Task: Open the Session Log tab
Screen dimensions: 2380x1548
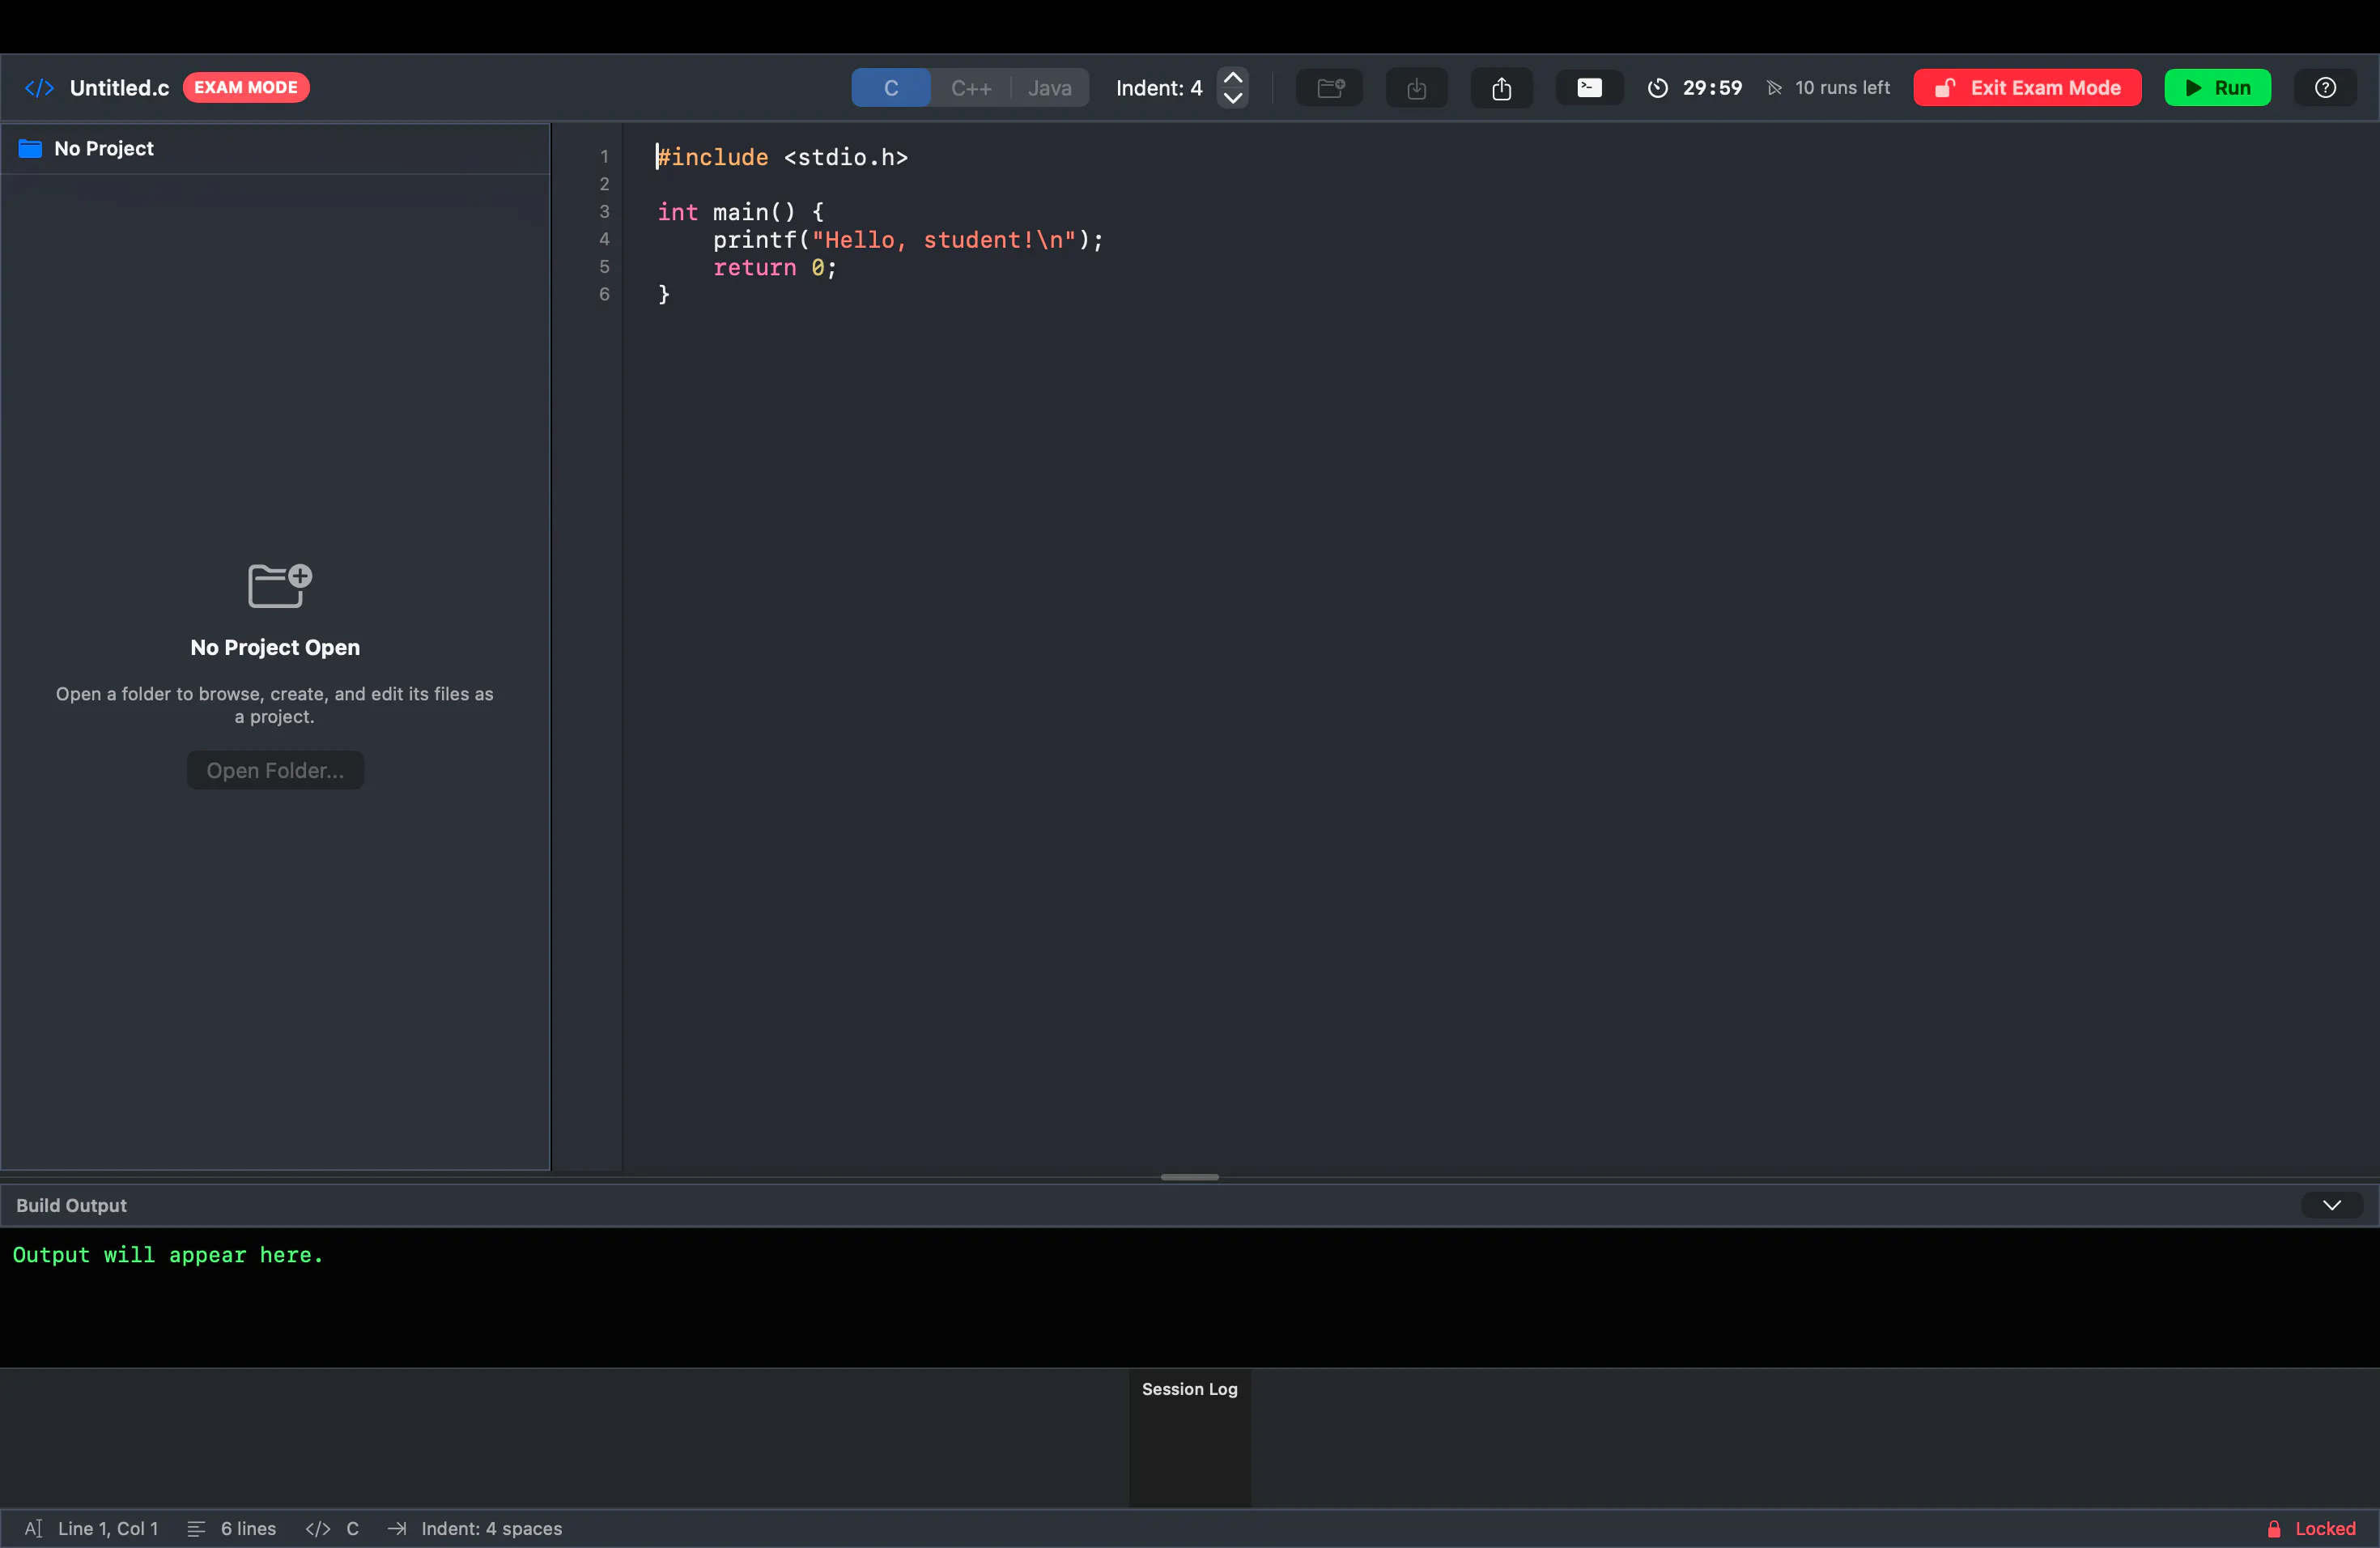Action: point(1189,1389)
